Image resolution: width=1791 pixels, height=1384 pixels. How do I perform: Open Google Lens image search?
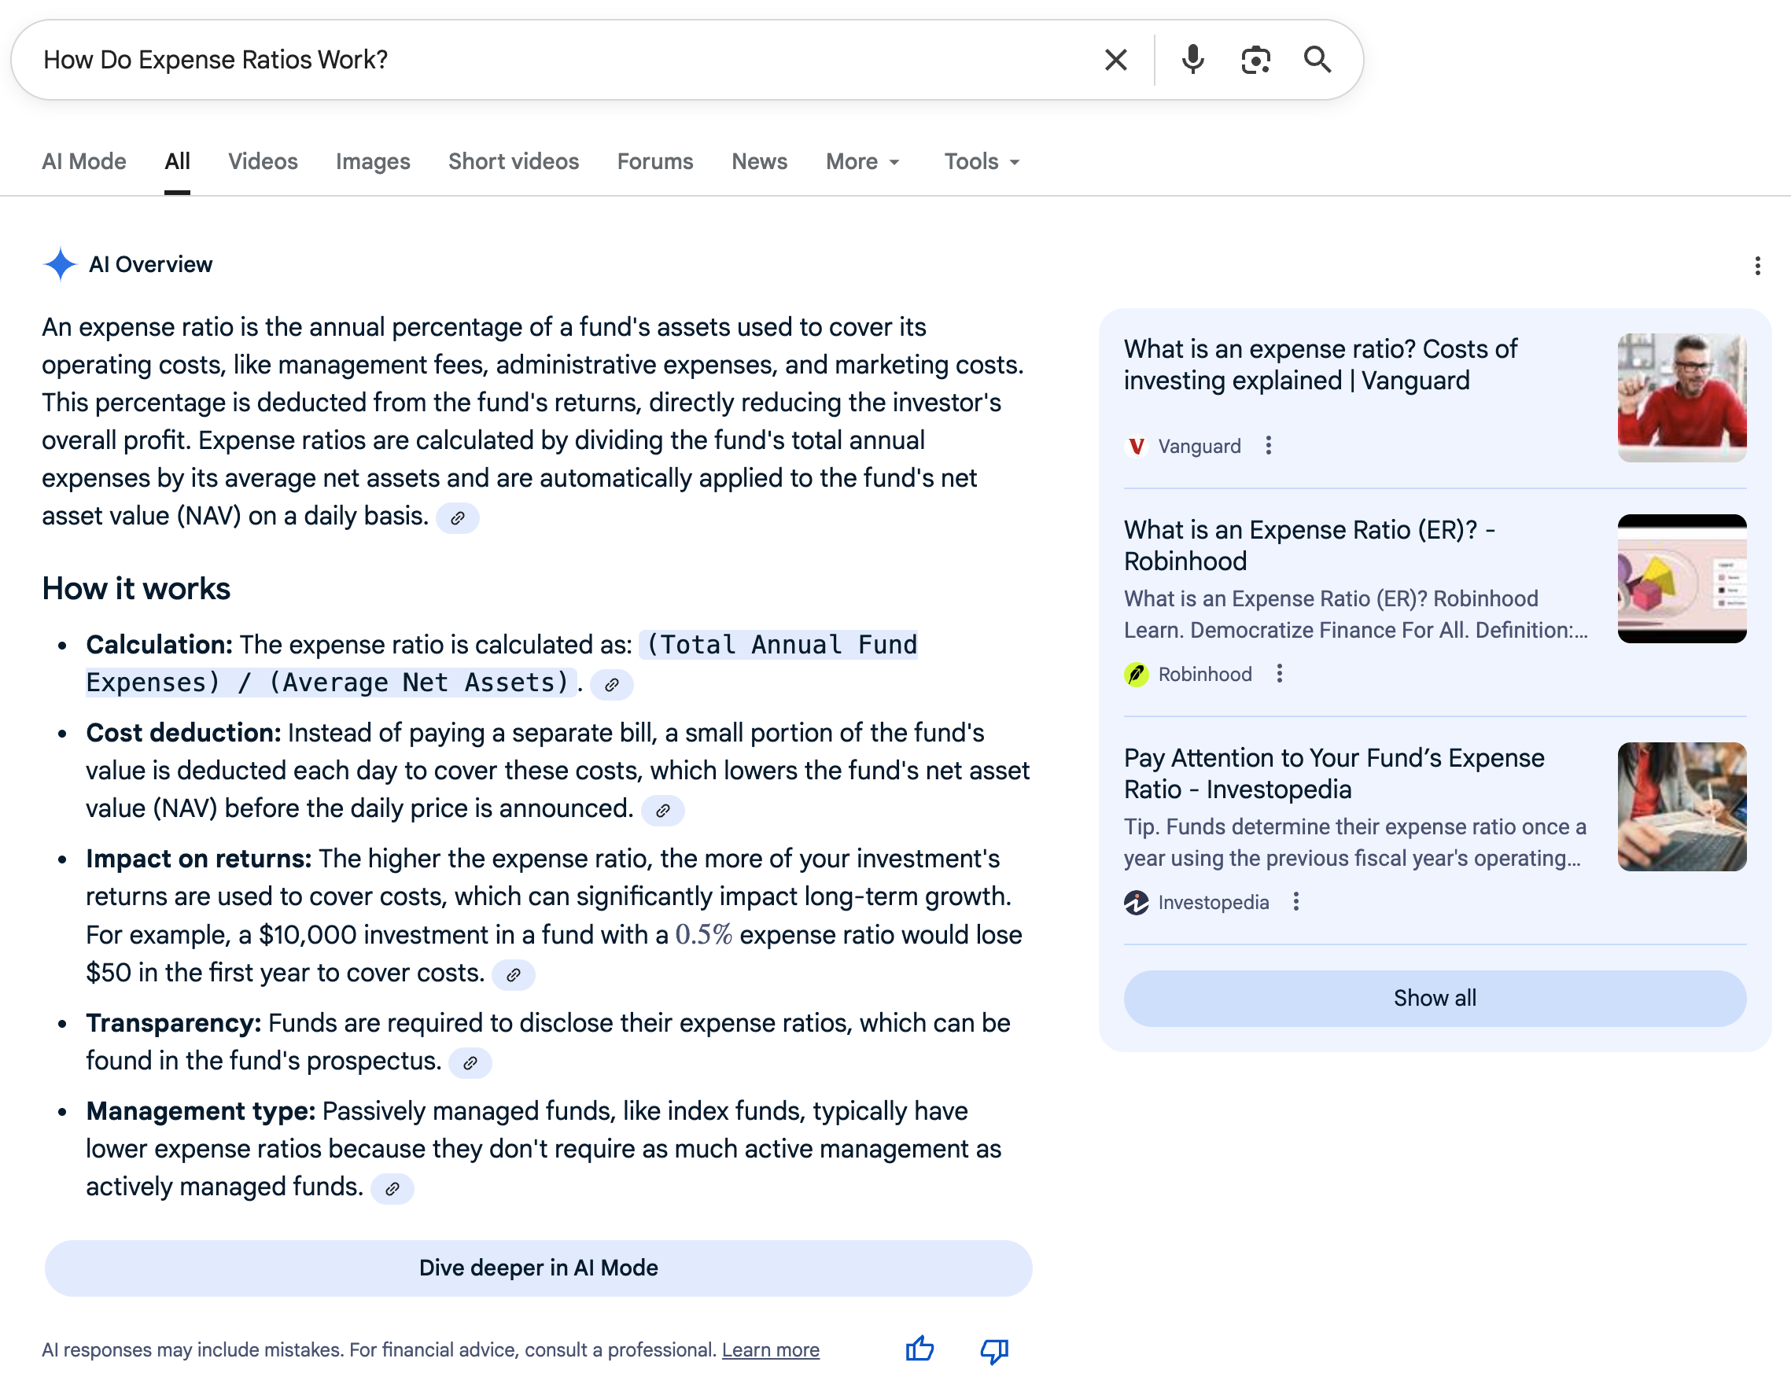pyautogui.click(x=1255, y=59)
